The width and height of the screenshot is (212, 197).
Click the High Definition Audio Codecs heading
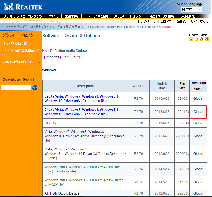tap(65, 51)
